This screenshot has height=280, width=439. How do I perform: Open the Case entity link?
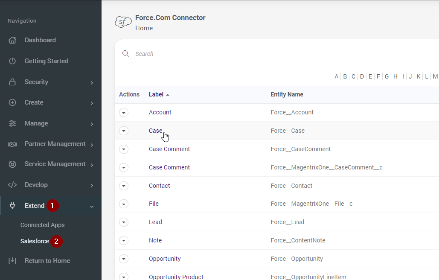(155, 131)
